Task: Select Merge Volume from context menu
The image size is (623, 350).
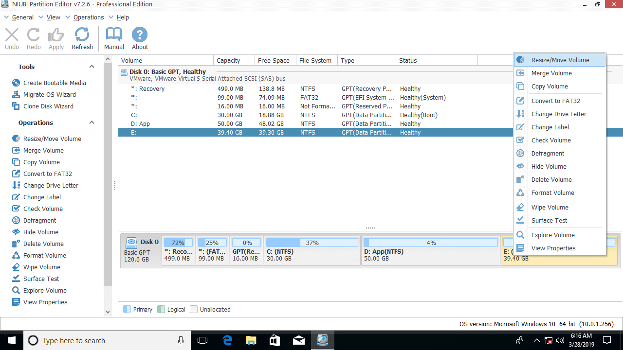Action: tap(551, 73)
